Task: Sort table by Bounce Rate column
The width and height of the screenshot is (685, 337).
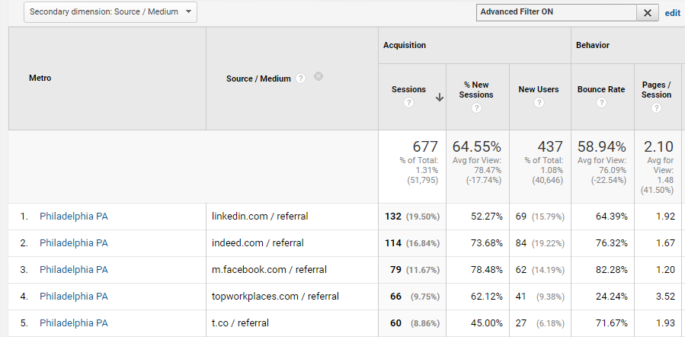Action: coord(601,89)
